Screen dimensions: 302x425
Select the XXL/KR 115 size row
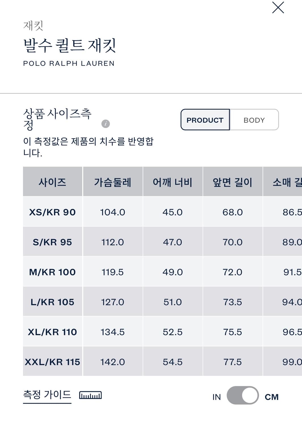[x=52, y=362]
